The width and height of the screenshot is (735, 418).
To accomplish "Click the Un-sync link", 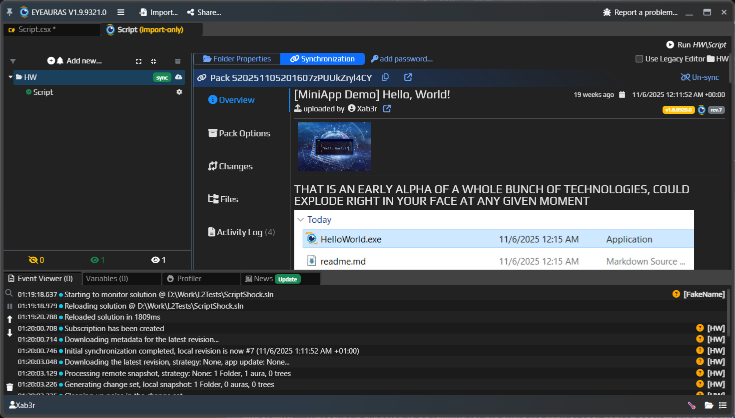I will (x=700, y=77).
